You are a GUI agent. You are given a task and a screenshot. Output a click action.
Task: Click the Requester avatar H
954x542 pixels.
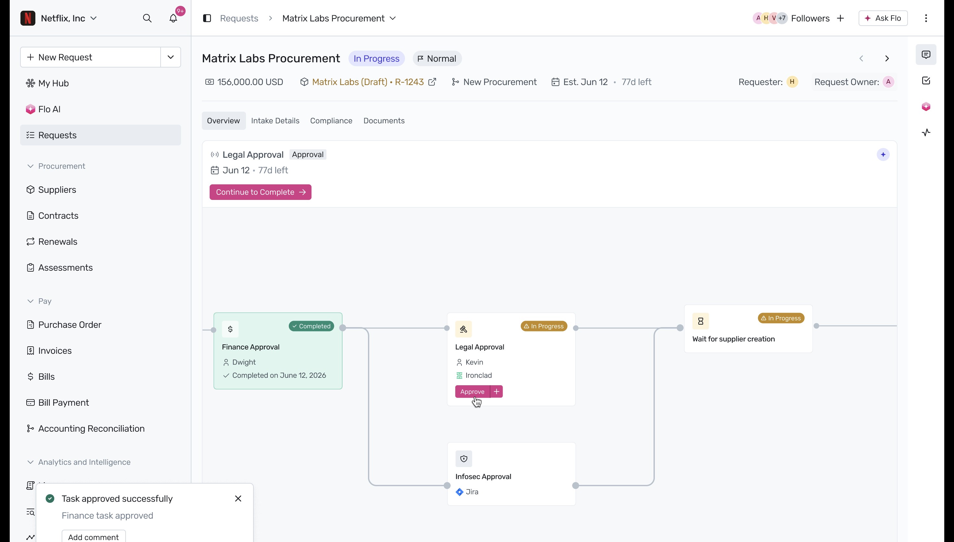coord(792,82)
